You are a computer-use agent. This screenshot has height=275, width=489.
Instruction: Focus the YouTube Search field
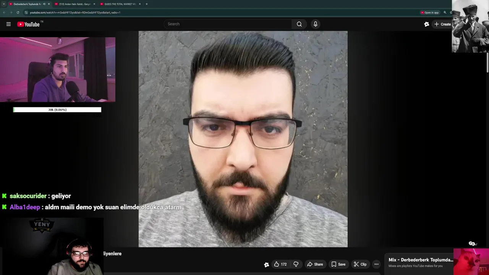point(228,24)
